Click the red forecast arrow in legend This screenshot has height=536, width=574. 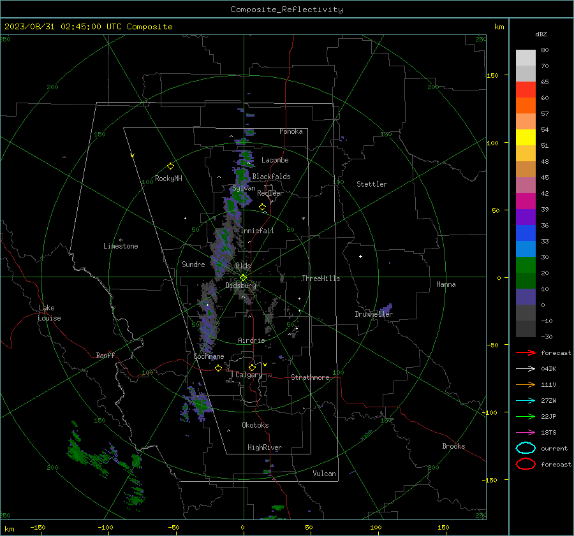click(x=526, y=352)
